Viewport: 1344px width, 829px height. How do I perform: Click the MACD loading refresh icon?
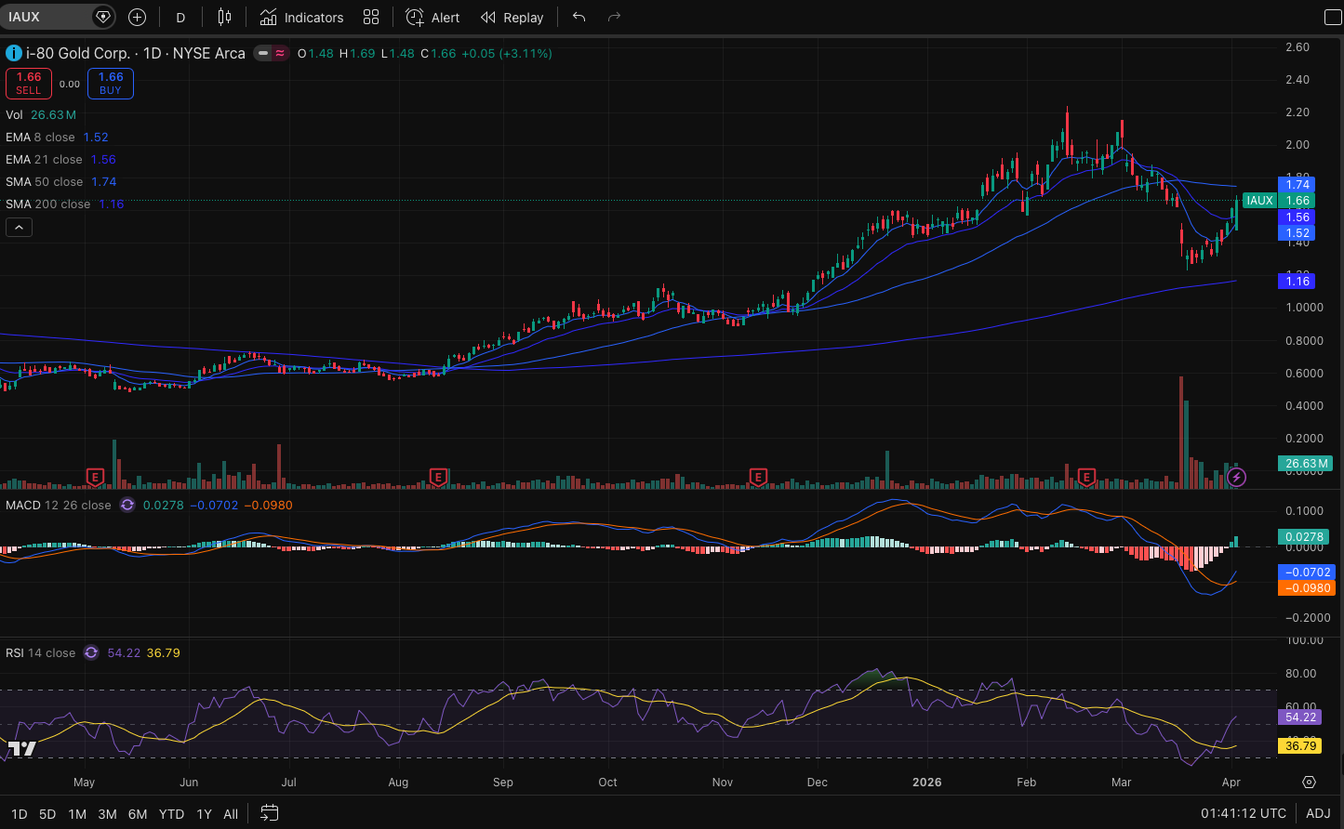[x=127, y=506]
